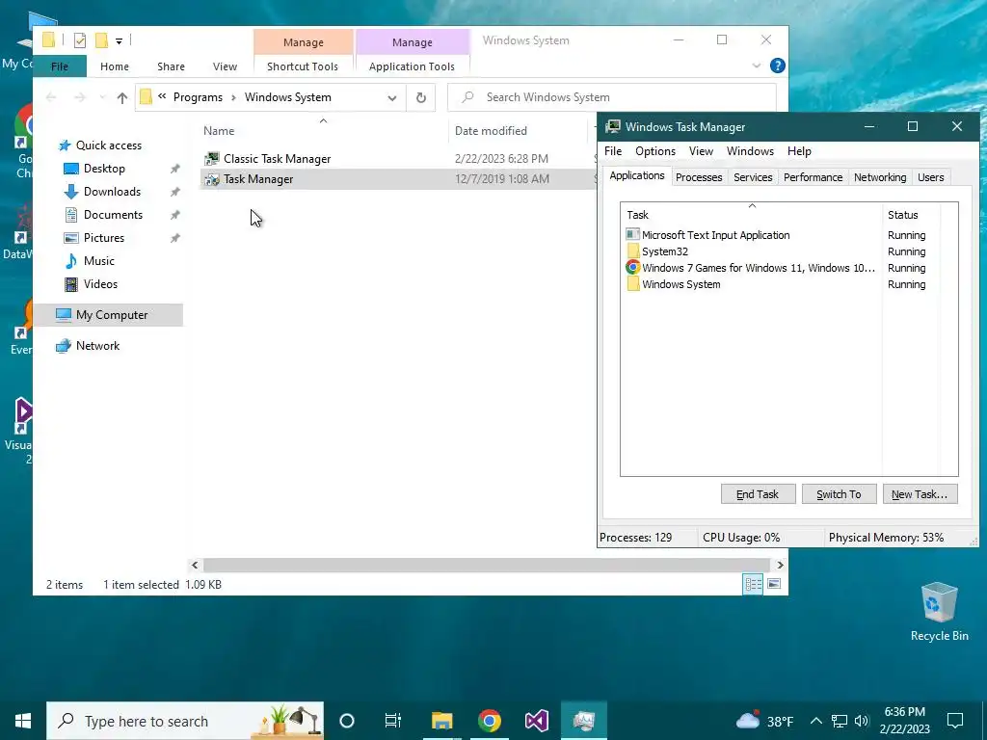Open Windows Start button
The image size is (987, 740).
point(23,721)
